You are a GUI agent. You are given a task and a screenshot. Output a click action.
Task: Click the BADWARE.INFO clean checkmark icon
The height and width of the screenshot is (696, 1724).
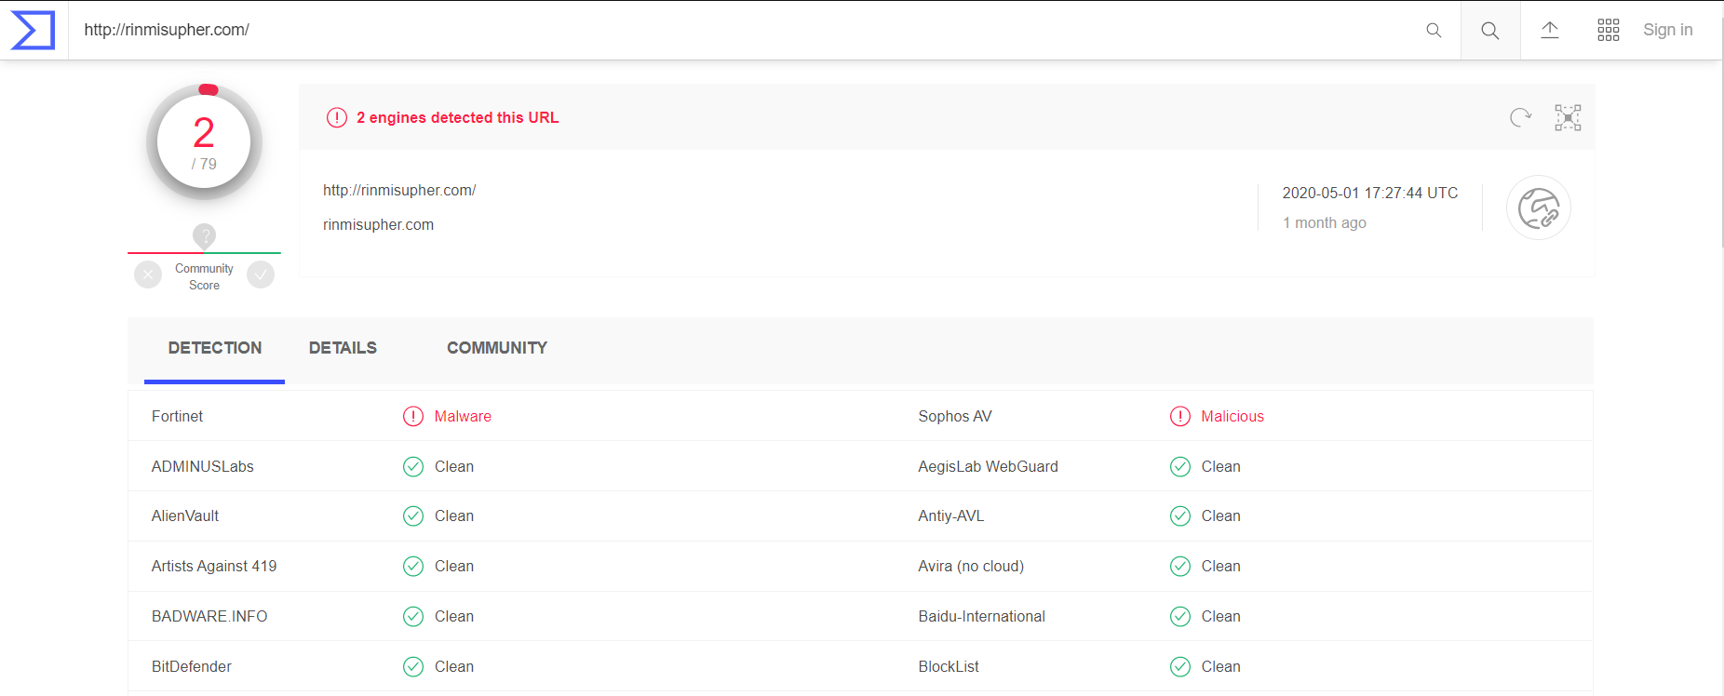[x=413, y=616]
